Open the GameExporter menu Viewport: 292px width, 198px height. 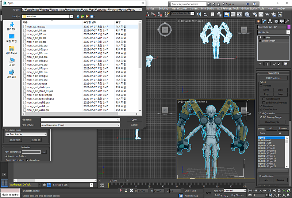179,8
